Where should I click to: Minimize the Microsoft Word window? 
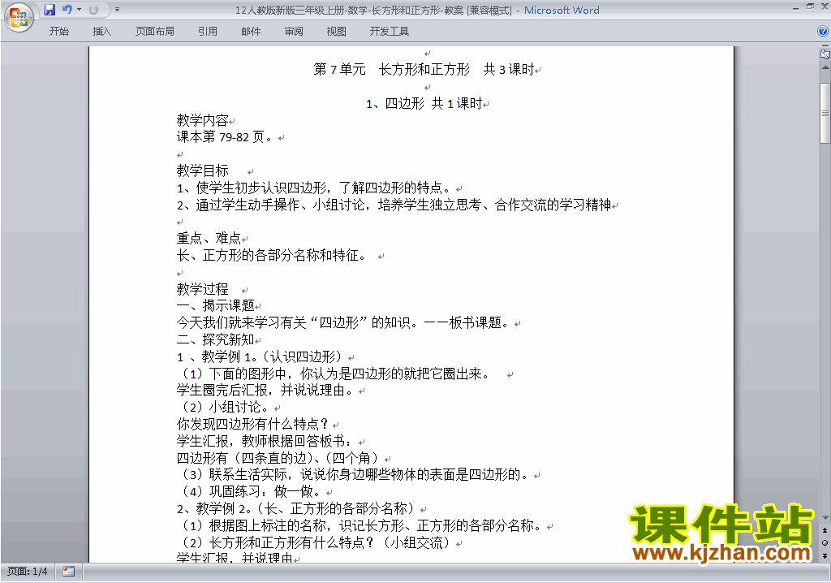click(x=796, y=8)
